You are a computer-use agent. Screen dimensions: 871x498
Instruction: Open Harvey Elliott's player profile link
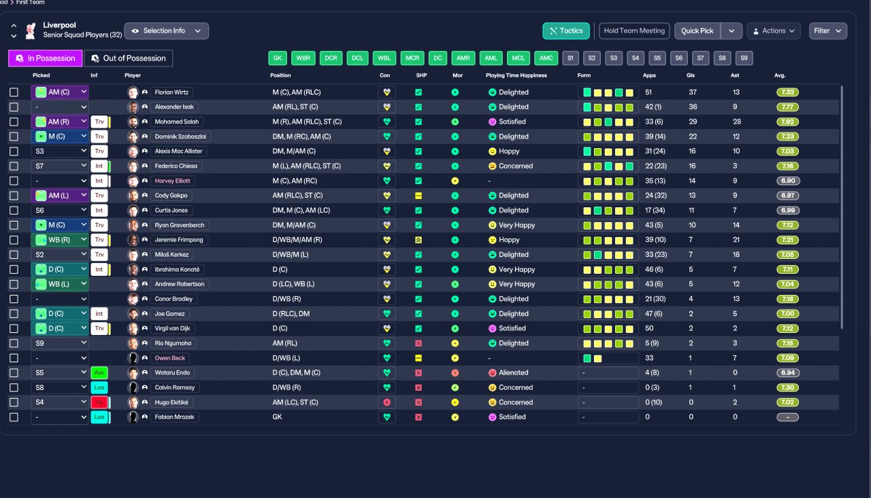click(173, 181)
